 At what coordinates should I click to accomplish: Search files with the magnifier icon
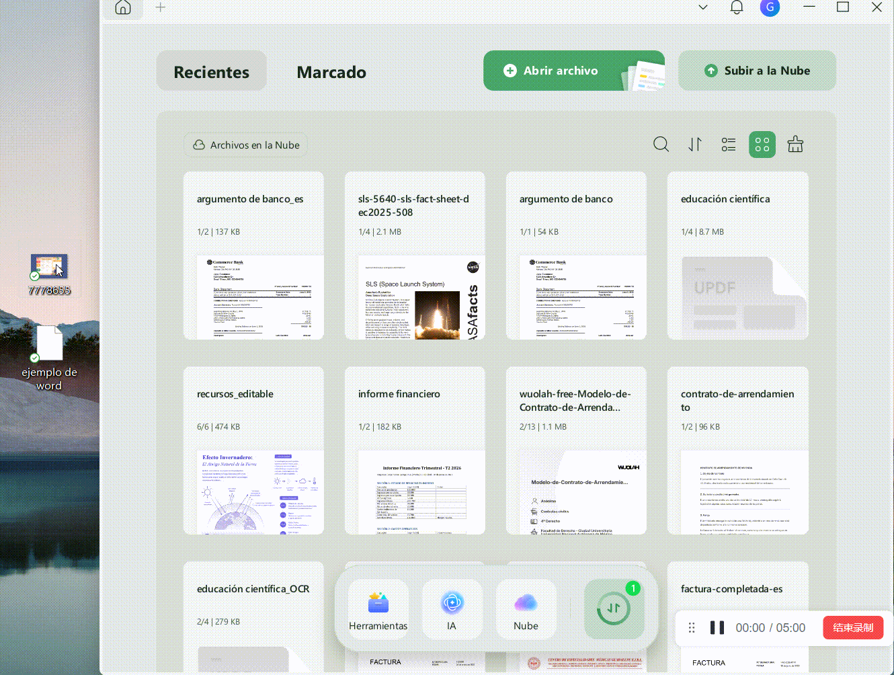coord(661,145)
